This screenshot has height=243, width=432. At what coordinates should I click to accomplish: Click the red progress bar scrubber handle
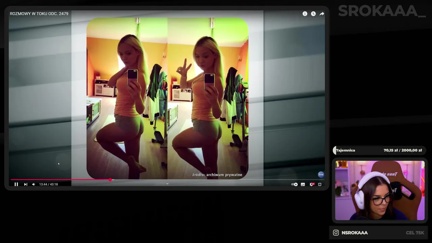pyautogui.click(x=110, y=180)
